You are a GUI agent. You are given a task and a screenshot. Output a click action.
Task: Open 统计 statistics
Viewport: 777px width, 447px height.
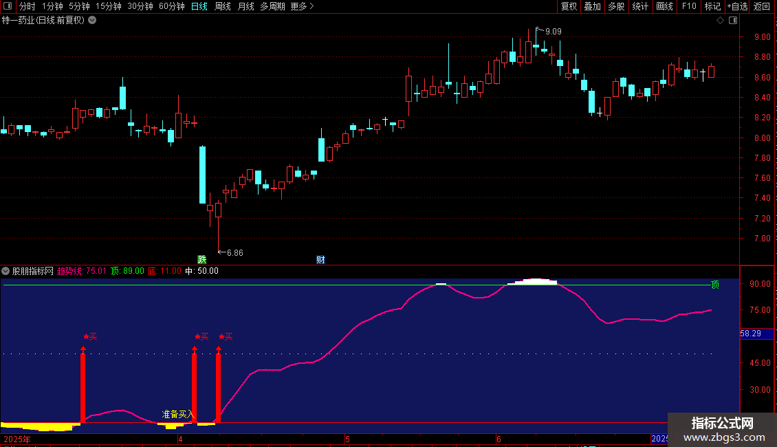coord(640,6)
